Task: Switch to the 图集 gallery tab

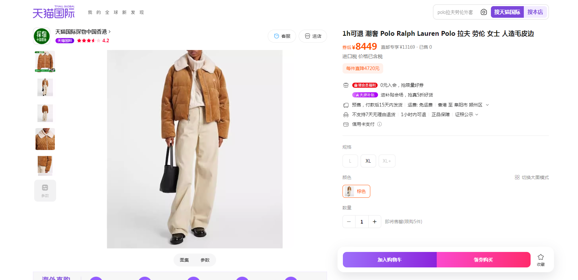Action: [184, 260]
